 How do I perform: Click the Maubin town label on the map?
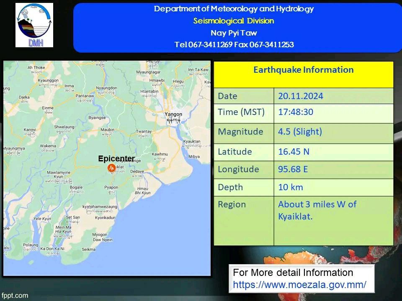pos(107,130)
